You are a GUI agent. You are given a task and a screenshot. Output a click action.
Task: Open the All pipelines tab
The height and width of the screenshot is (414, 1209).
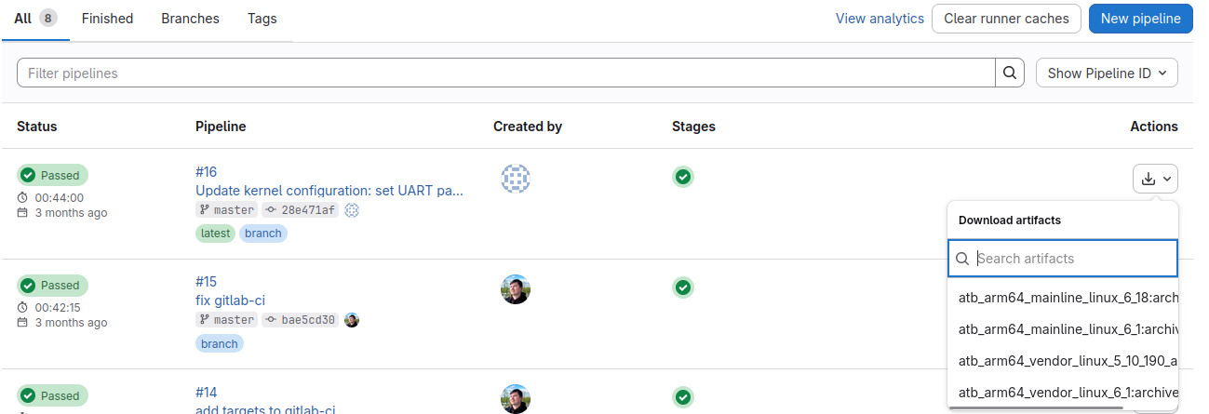(x=35, y=19)
